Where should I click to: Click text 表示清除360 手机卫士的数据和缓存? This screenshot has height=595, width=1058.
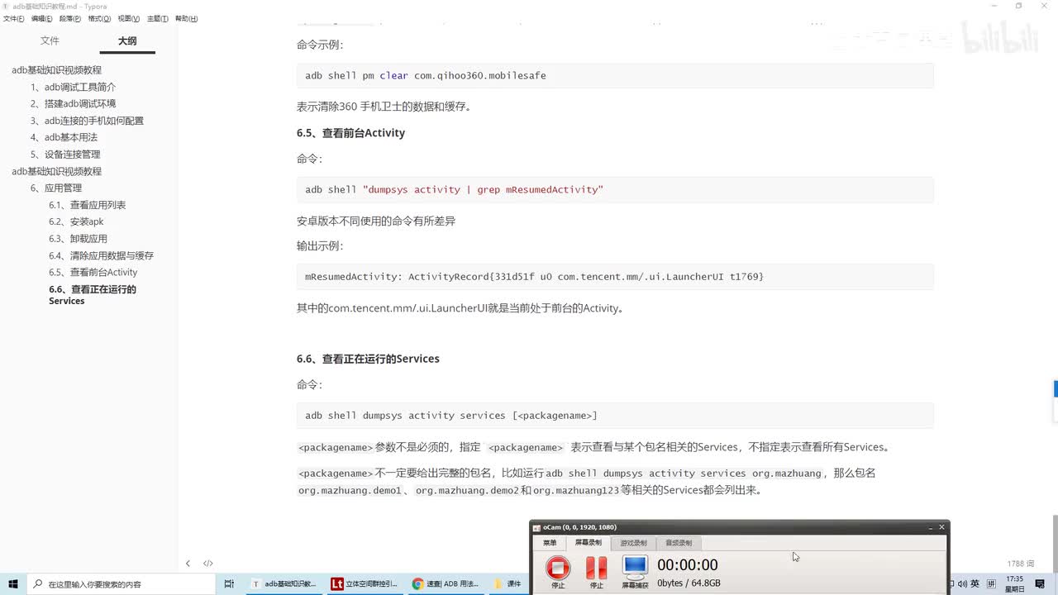point(384,107)
